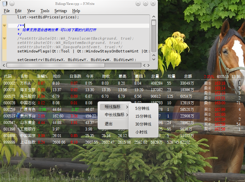245x182 pixels.
Task: Click the round button beside the KWrite window icon
Action: pyautogui.click(x=12, y=3)
